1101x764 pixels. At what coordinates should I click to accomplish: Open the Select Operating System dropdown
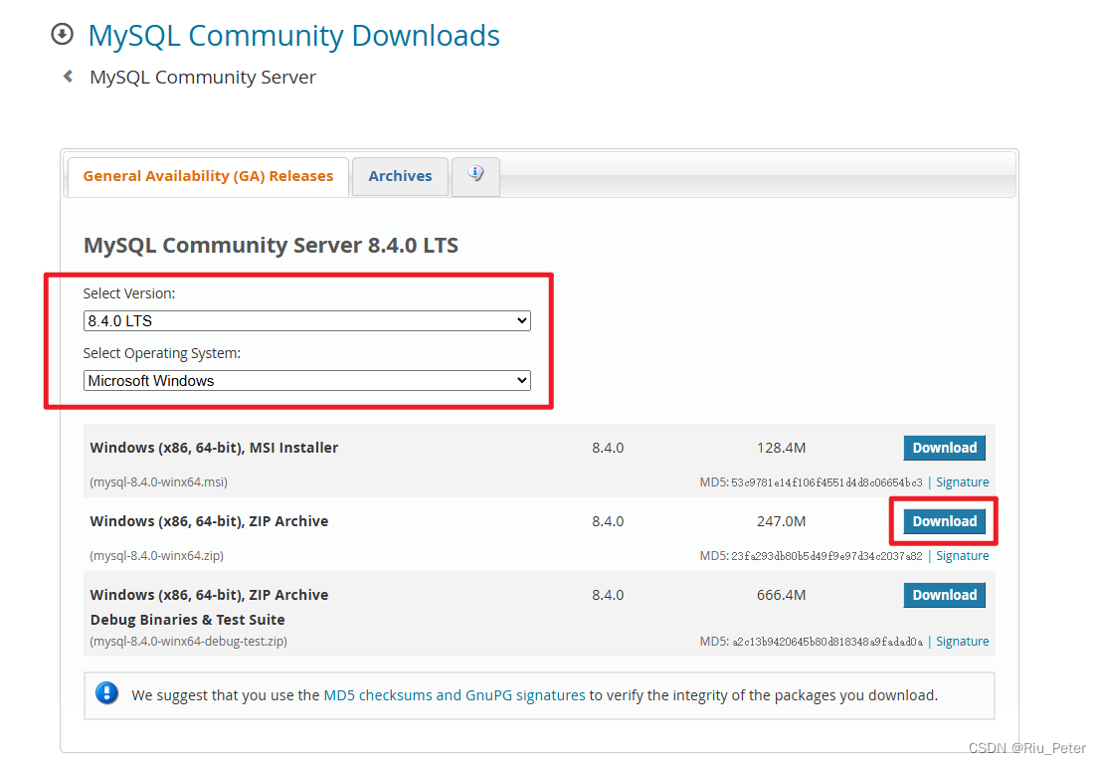pyautogui.click(x=307, y=381)
